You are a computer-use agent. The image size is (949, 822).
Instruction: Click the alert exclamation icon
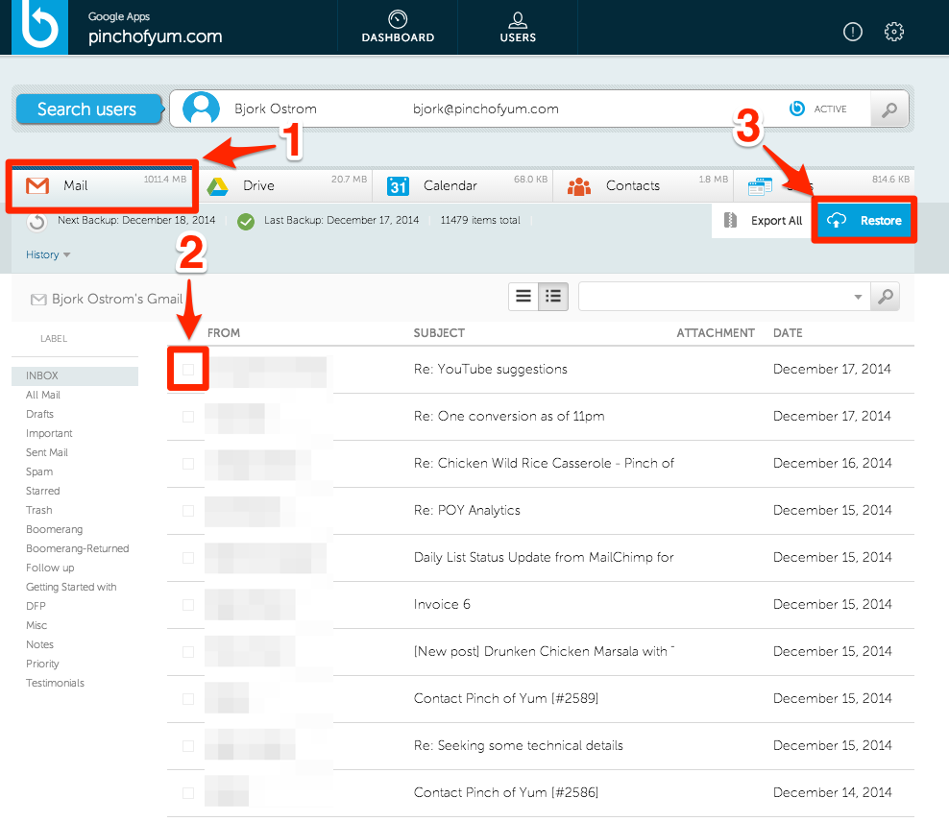852,32
